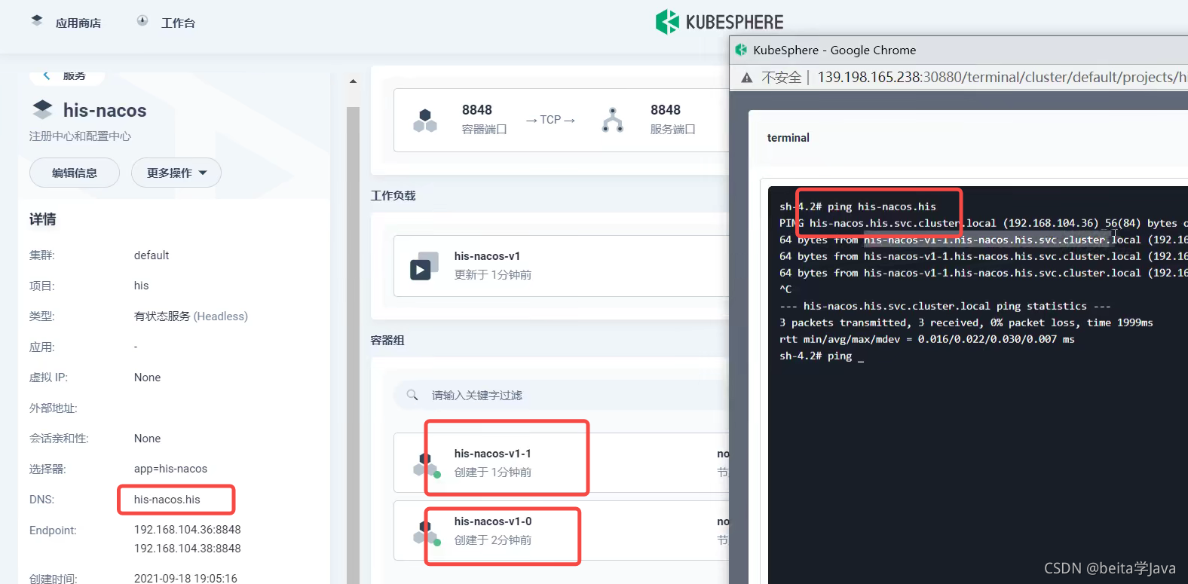
Task: Click the 项目 value his
Action: tap(142, 286)
